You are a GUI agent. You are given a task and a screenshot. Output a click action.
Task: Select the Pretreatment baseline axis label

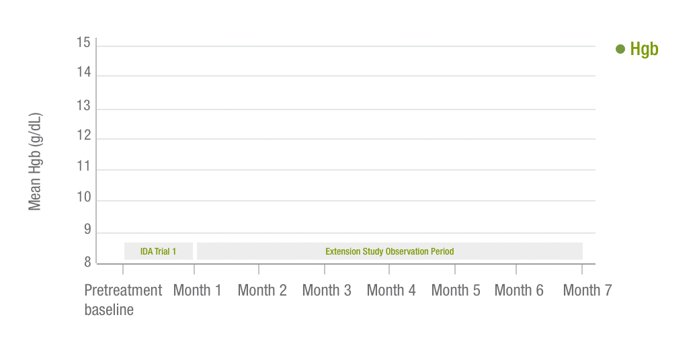tap(123, 300)
